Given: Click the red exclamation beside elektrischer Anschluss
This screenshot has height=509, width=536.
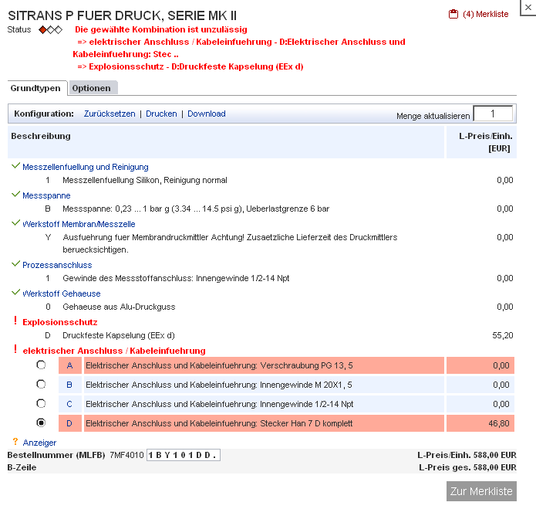Looking at the screenshot, I should click(15, 349).
